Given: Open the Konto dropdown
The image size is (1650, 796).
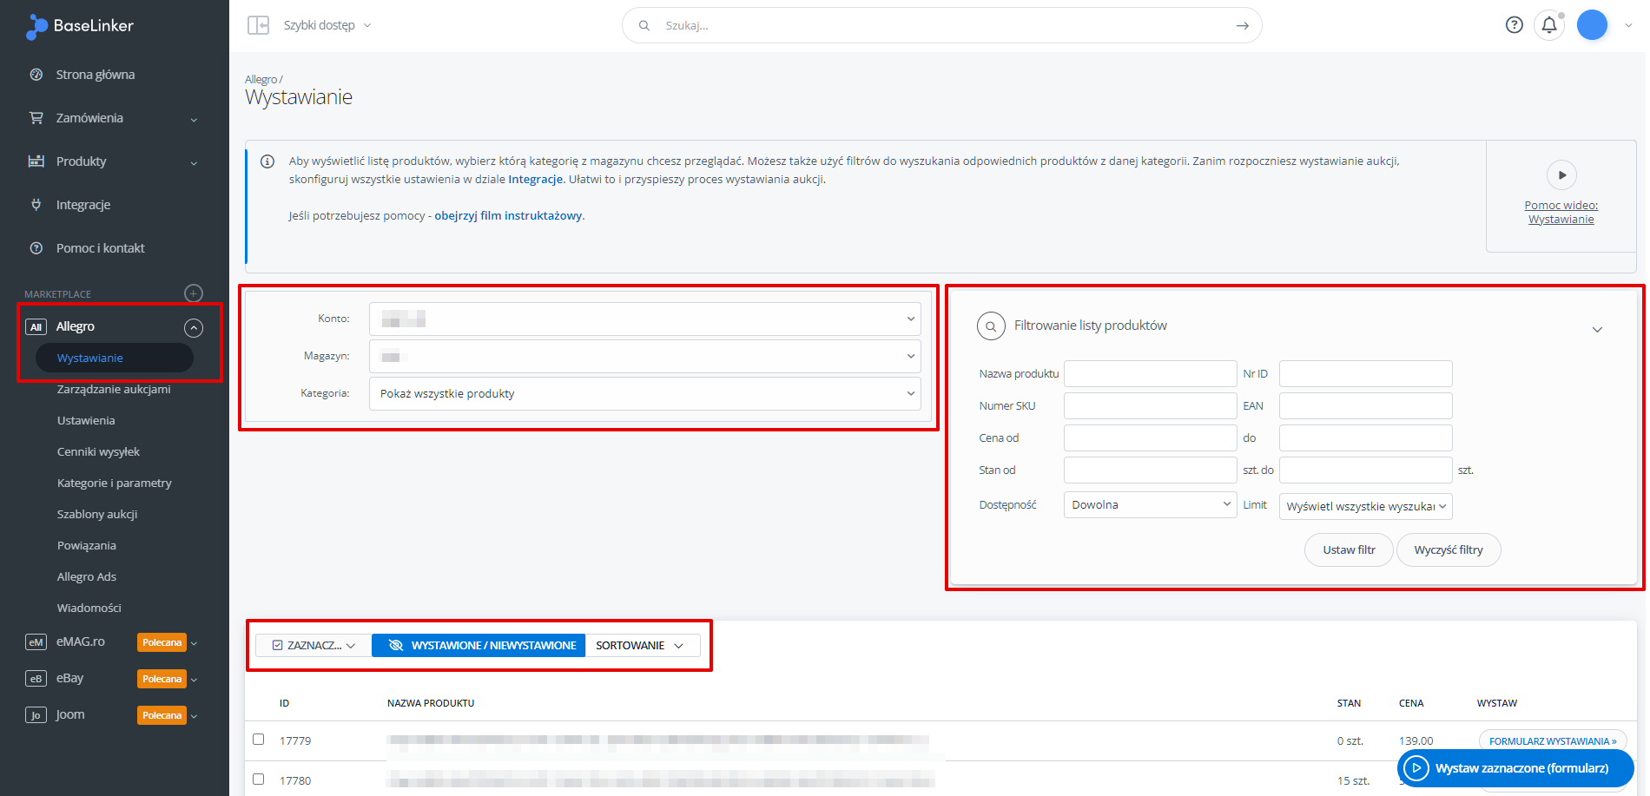Looking at the screenshot, I should [x=645, y=319].
